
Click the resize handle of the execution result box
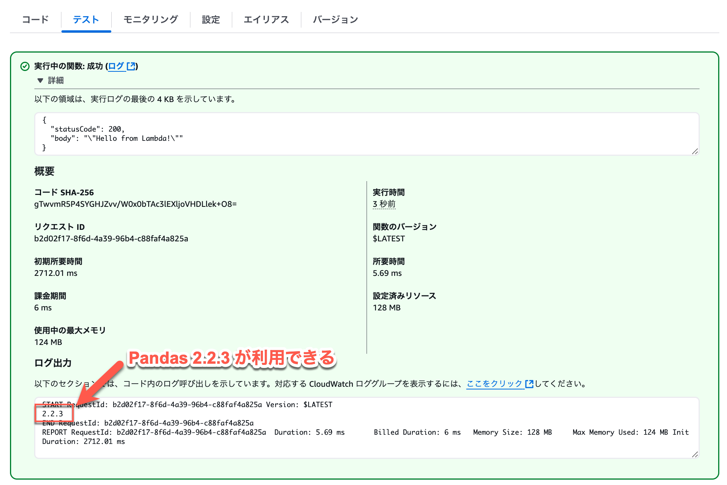coord(695,152)
